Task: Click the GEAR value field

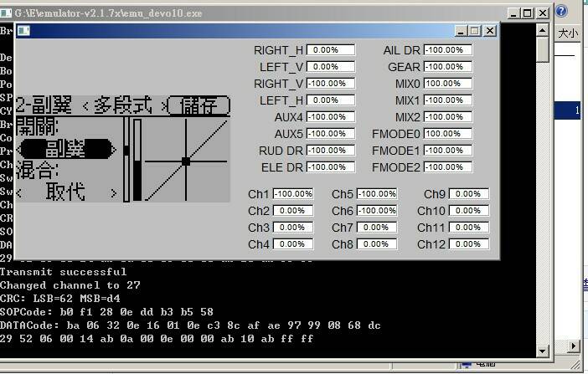Action: coord(448,67)
